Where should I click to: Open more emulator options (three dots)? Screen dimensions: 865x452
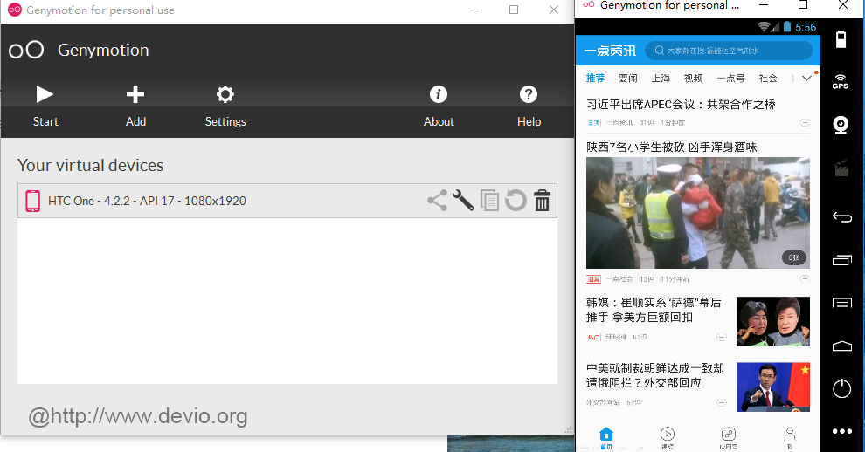(841, 431)
